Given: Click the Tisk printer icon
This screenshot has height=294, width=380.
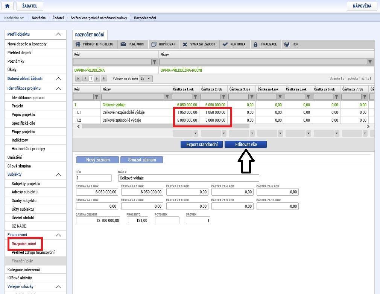Looking at the screenshot, I should (x=287, y=44).
